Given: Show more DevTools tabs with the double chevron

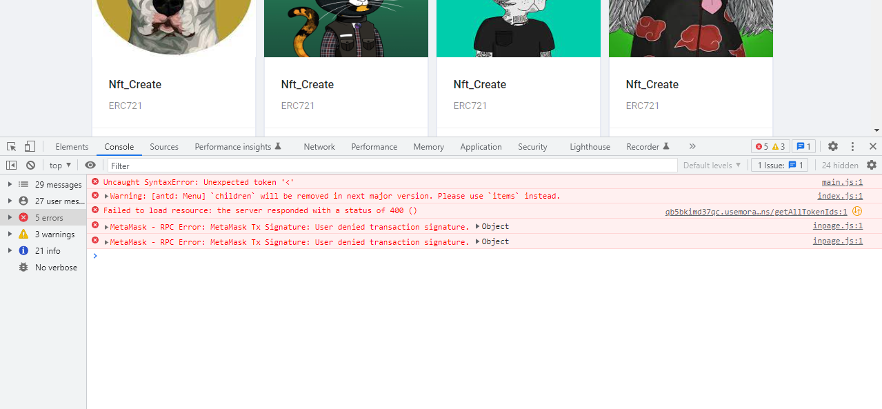Looking at the screenshot, I should [x=692, y=147].
